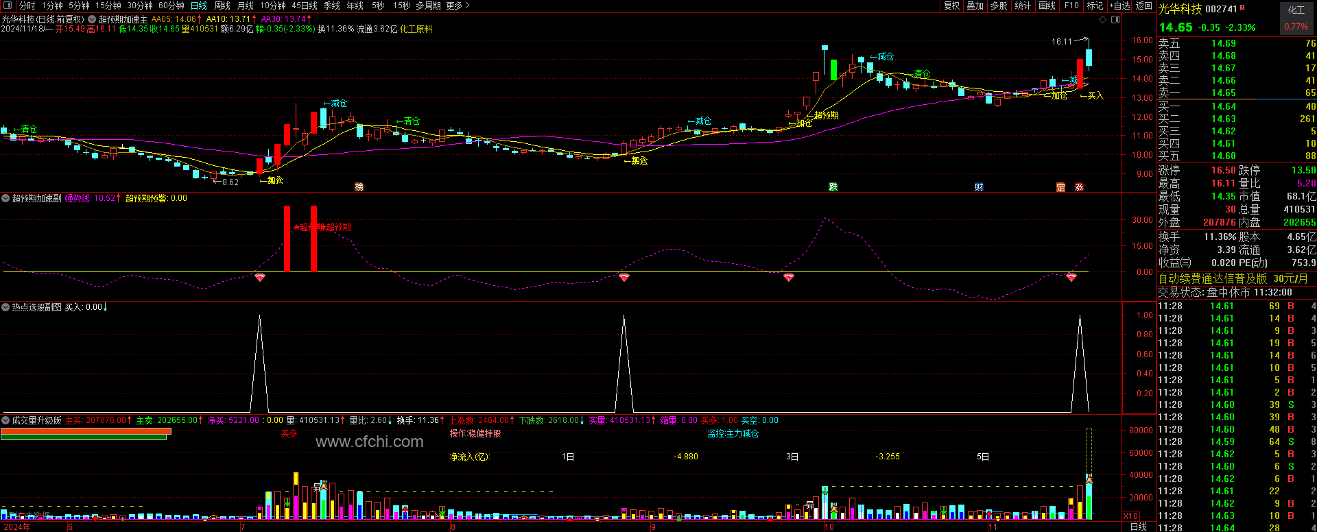Click the 买一 14.64 order row

coord(1237,106)
